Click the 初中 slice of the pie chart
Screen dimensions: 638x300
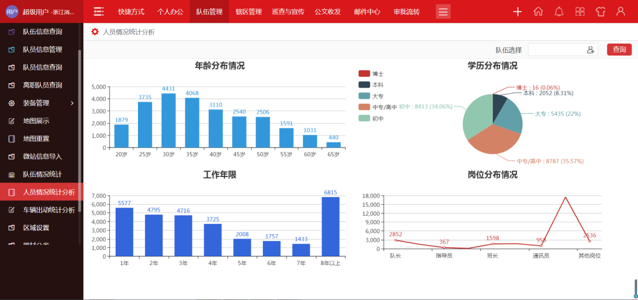pos(476,117)
